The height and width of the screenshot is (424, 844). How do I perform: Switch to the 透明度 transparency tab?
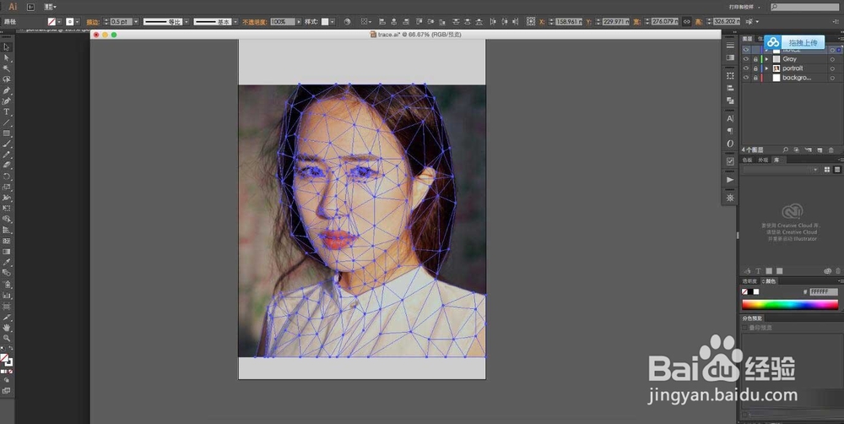click(749, 281)
